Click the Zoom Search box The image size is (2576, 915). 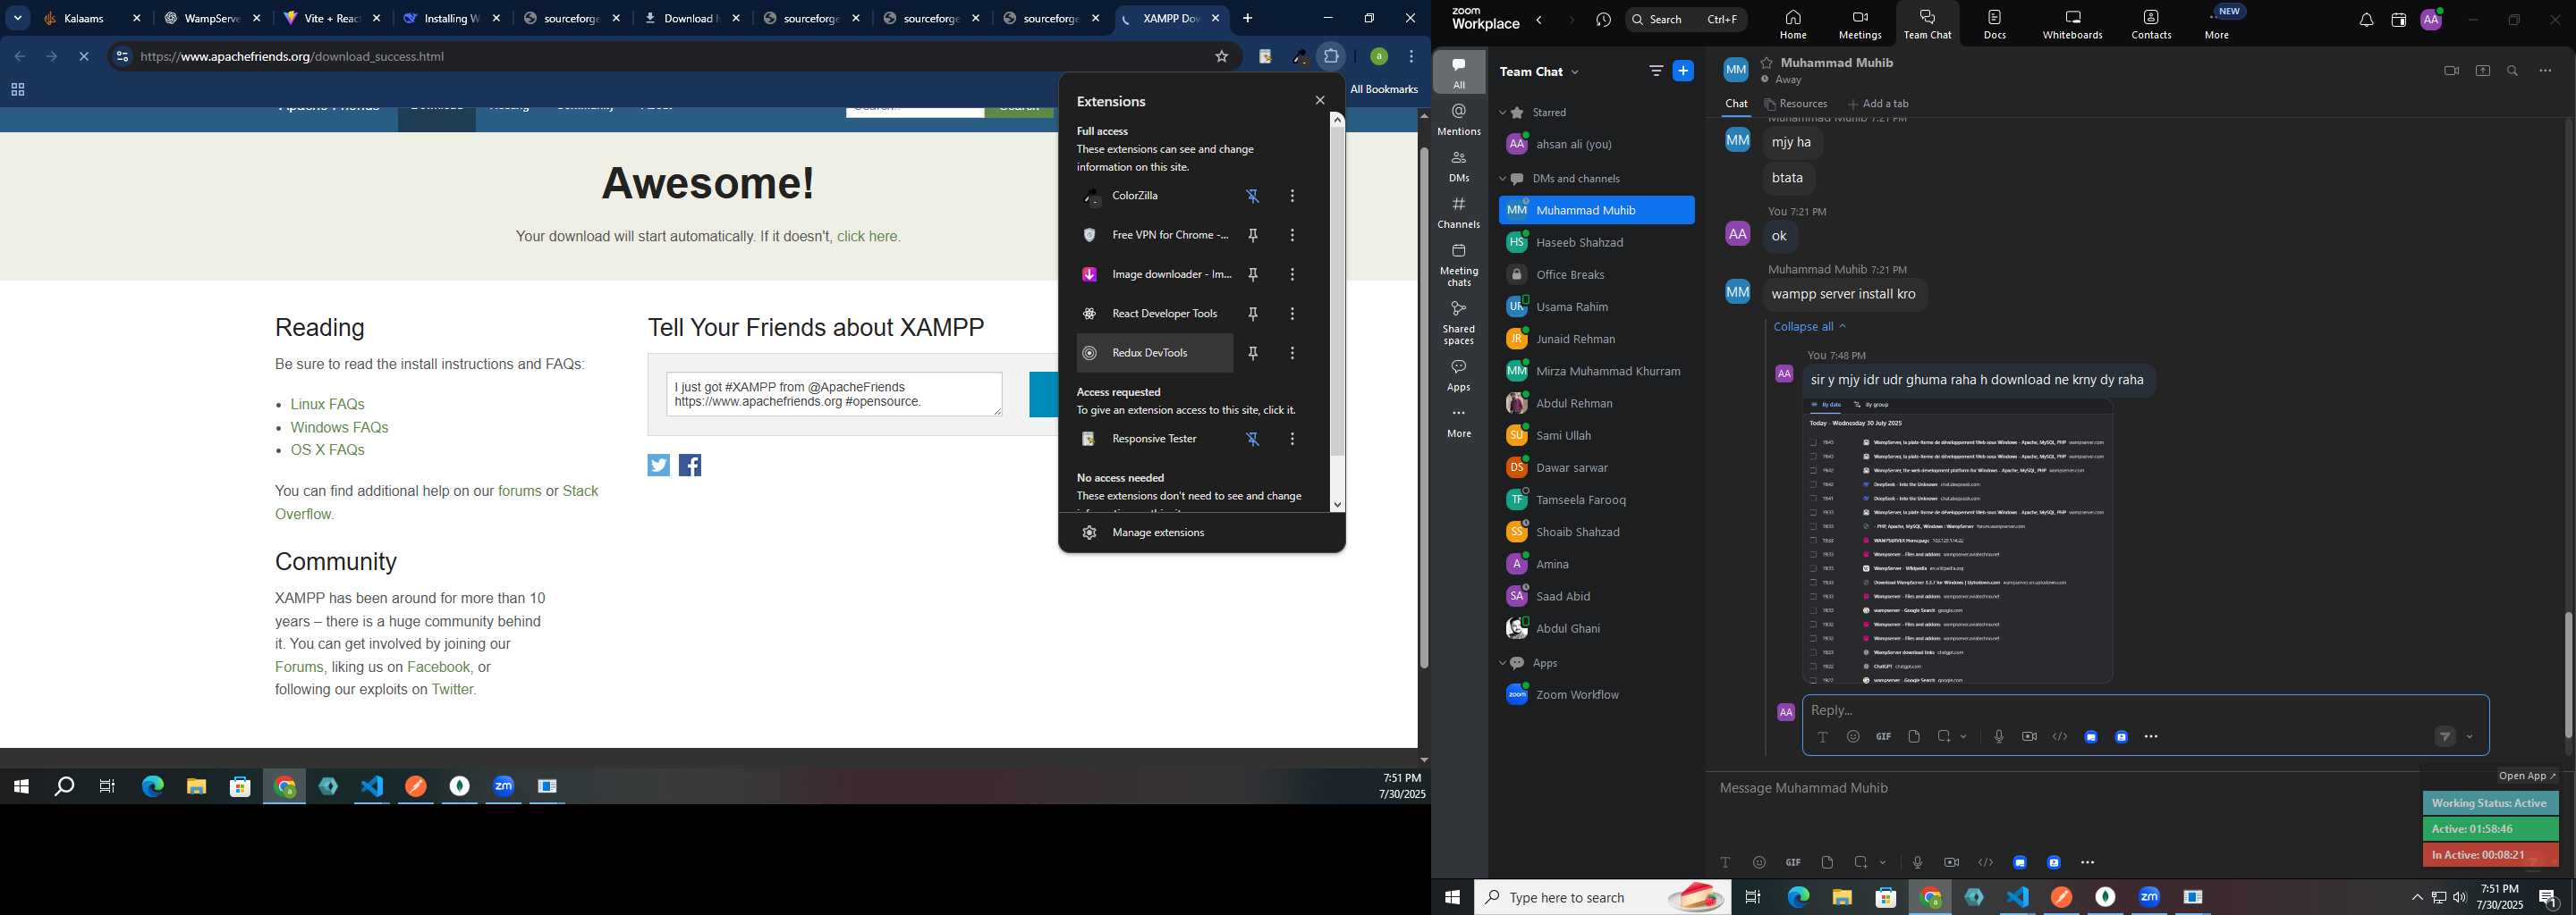click(x=1687, y=20)
